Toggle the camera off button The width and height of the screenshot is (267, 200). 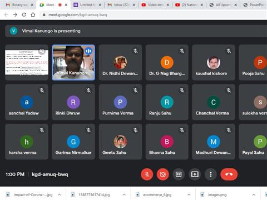pos(163,174)
